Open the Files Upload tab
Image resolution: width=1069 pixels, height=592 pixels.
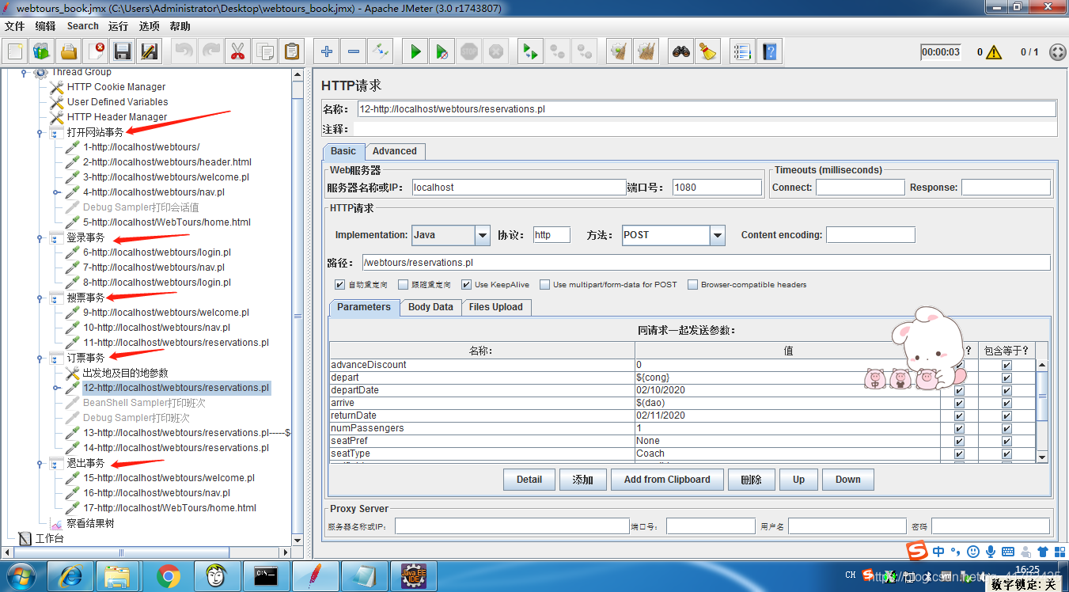pyautogui.click(x=496, y=307)
